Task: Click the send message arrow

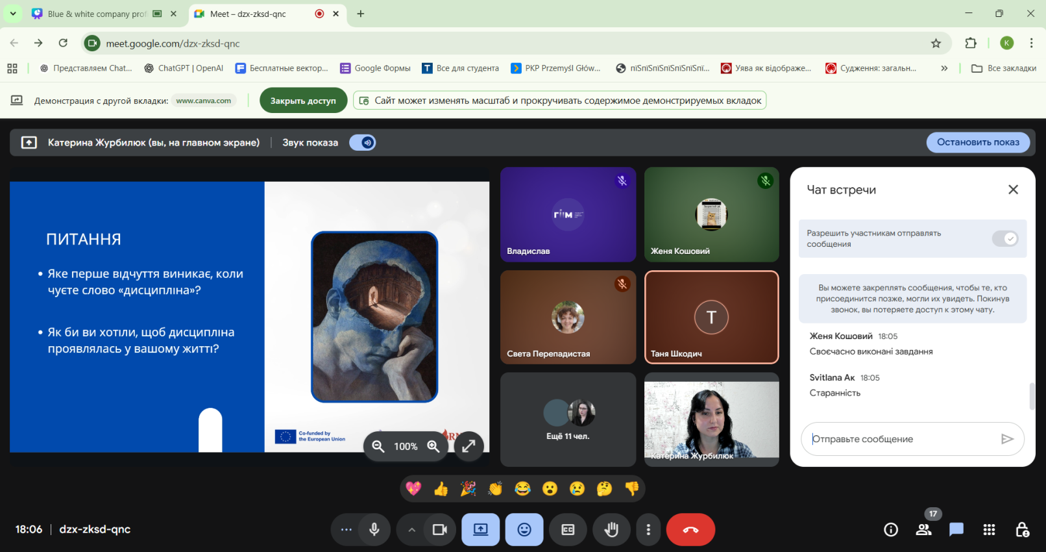Action: click(x=1007, y=439)
